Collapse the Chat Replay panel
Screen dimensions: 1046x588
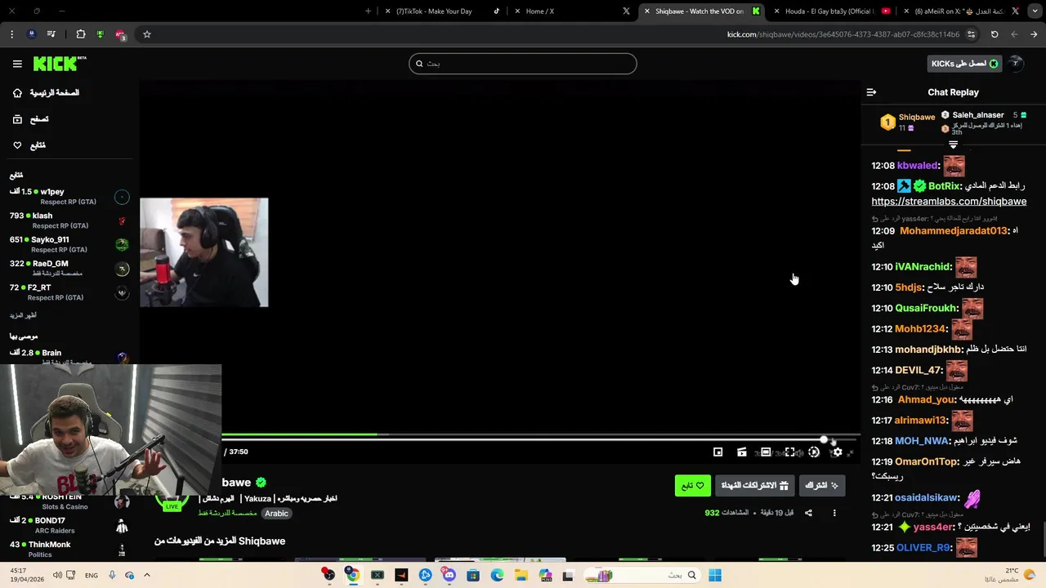871,92
